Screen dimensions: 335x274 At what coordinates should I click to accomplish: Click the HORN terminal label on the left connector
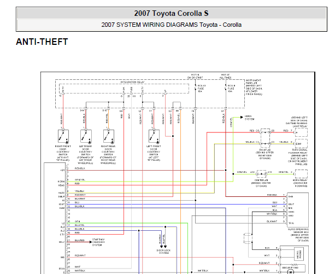pyautogui.click(x=61, y=182)
